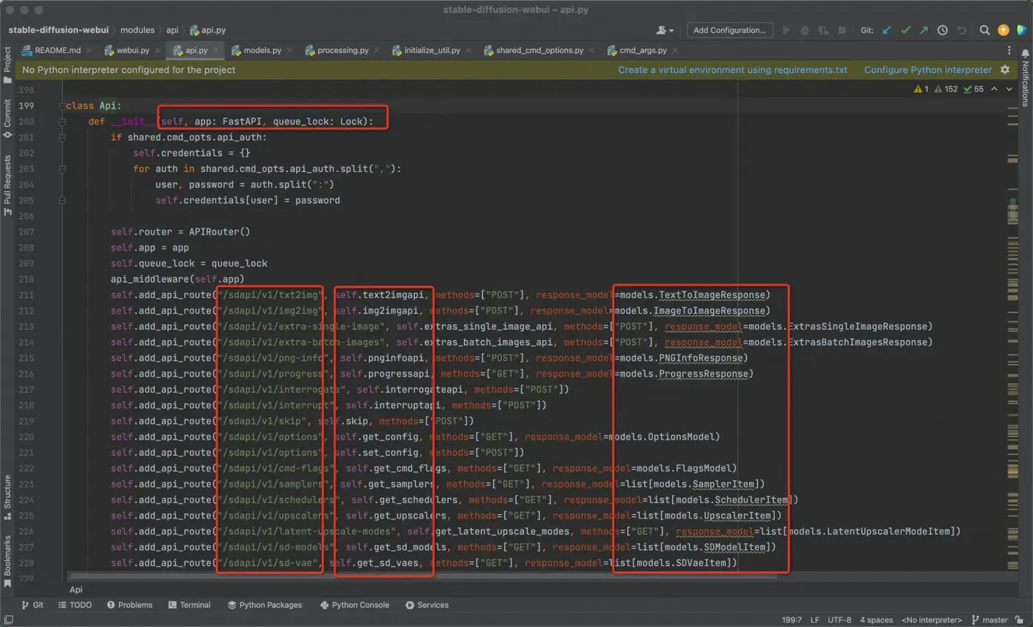Screen dimensions: 1033x627
Task: Click the Git Update Project arrow
Action: click(887, 30)
